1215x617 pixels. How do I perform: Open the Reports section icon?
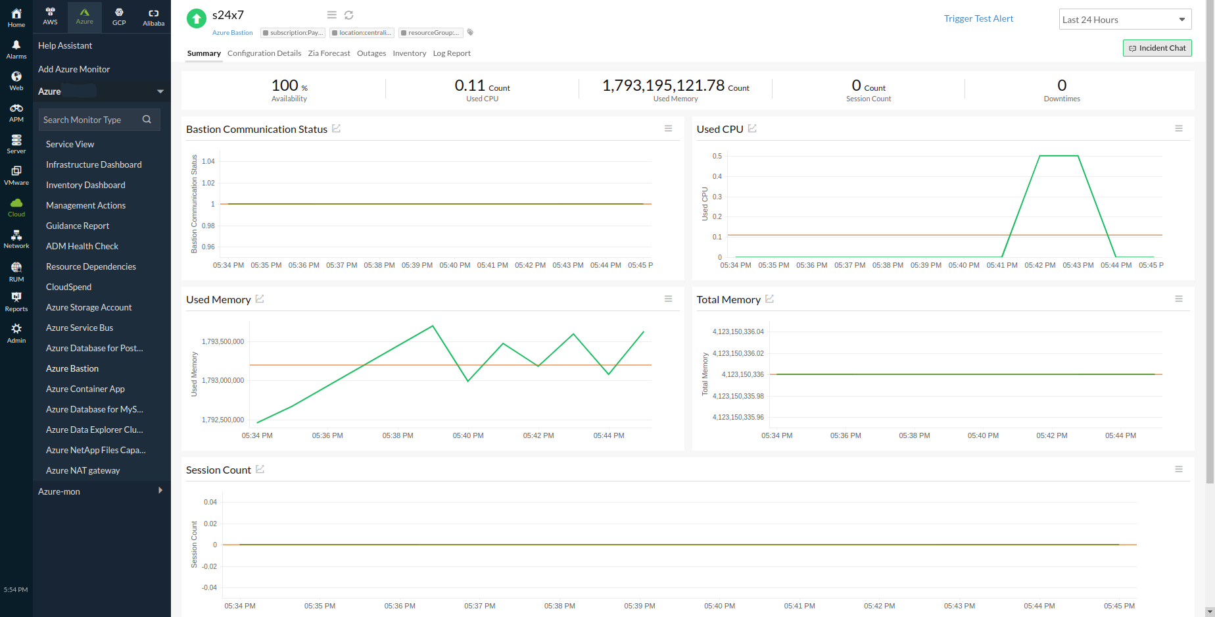pos(16,297)
